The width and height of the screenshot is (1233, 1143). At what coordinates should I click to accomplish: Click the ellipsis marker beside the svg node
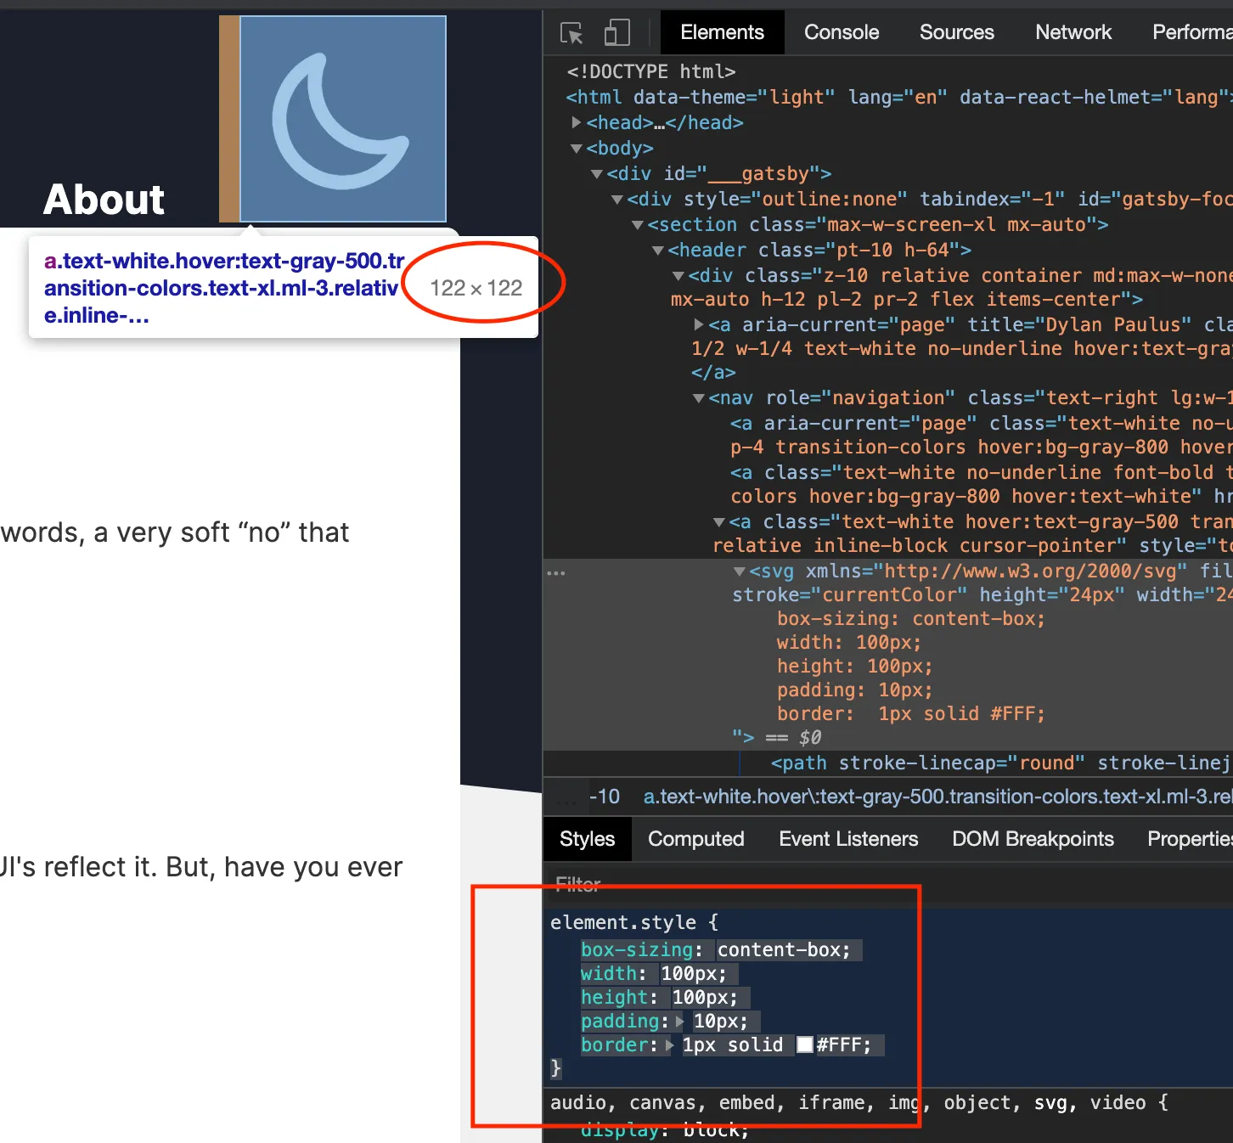tap(556, 573)
